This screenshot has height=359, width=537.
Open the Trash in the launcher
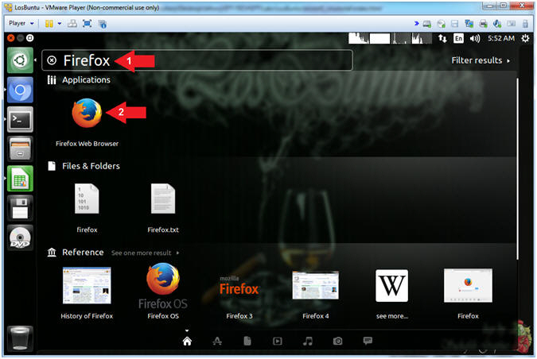[x=20, y=338]
